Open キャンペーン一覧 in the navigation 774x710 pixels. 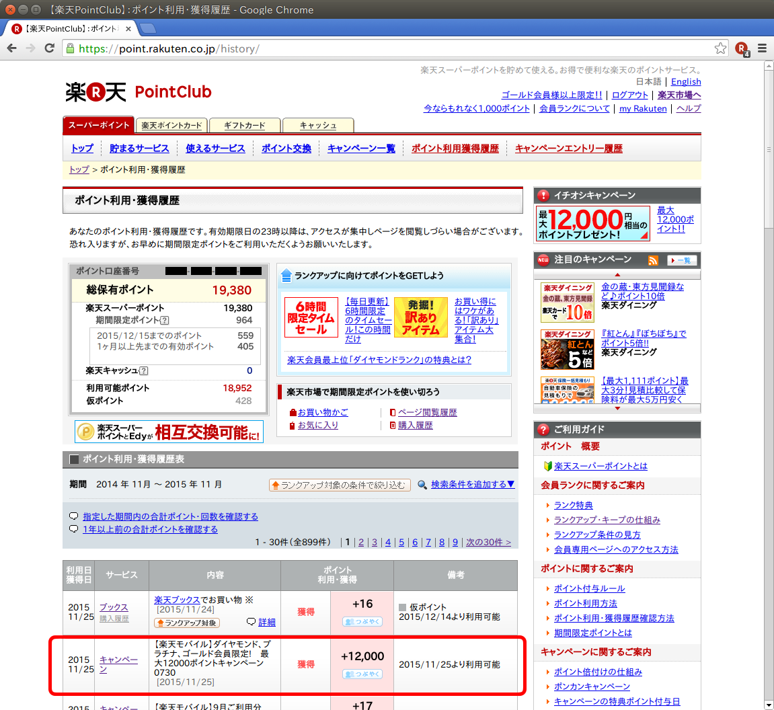coord(361,149)
